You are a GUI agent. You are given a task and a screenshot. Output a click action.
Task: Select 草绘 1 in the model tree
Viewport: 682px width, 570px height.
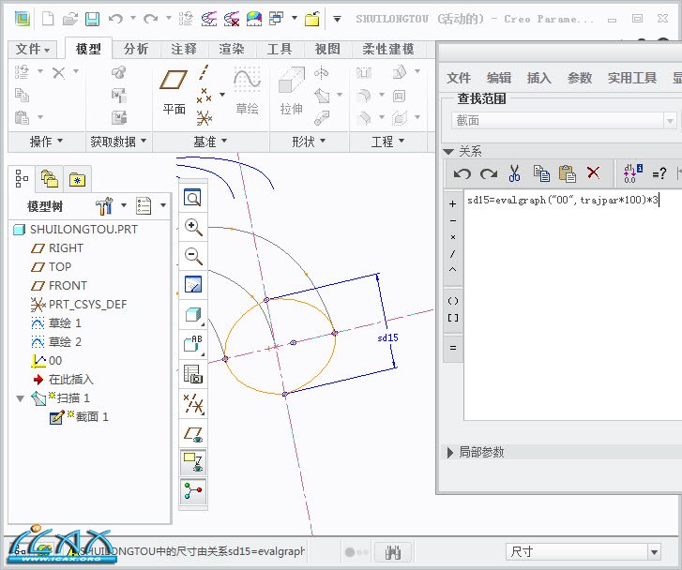click(x=65, y=323)
